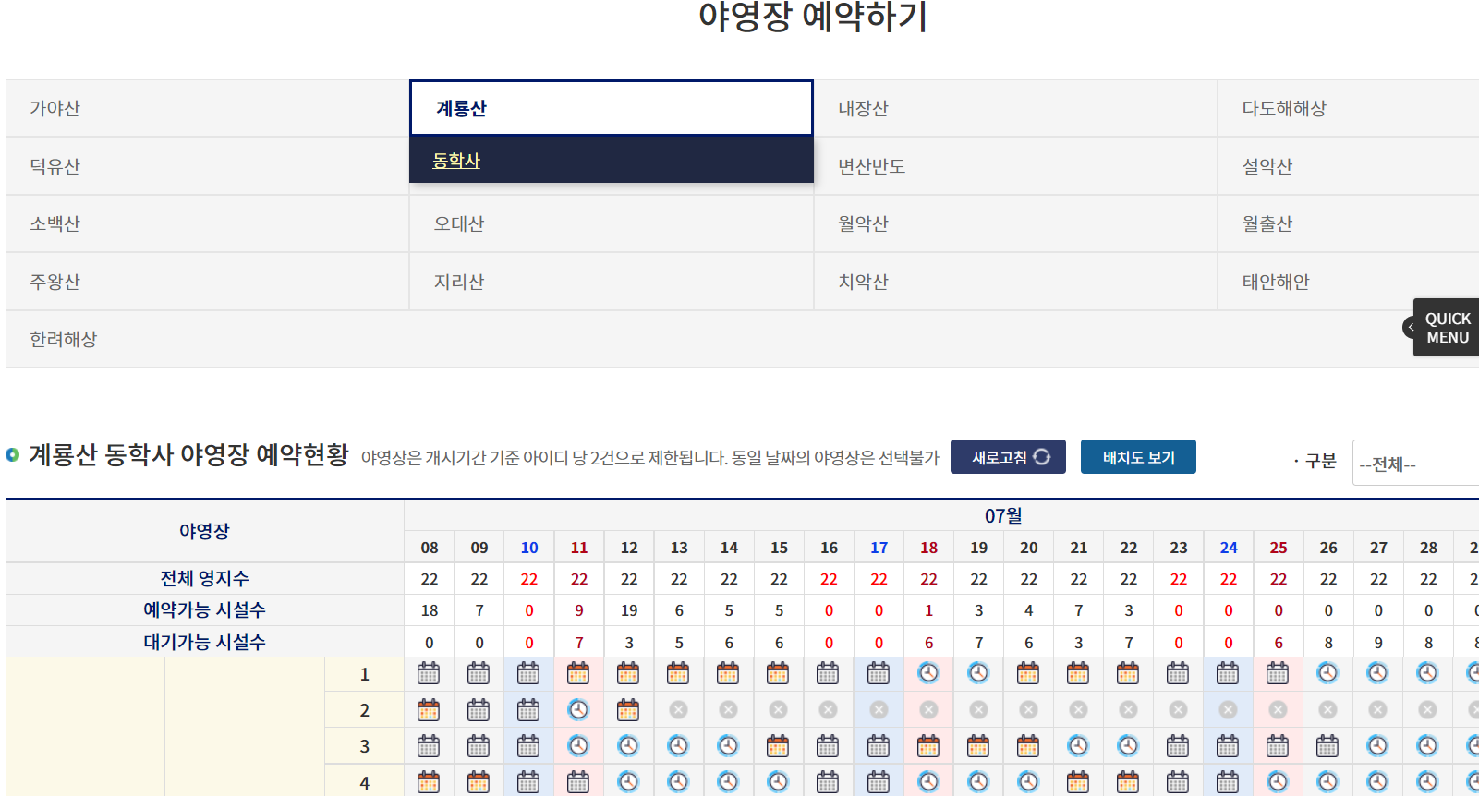Select site 3 calendar icon for July 15
Image resolution: width=1479 pixels, height=796 pixels.
pyautogui.click(x=778, y=745)
